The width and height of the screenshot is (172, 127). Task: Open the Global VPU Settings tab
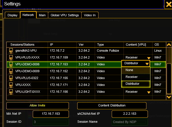coord(65,15)
